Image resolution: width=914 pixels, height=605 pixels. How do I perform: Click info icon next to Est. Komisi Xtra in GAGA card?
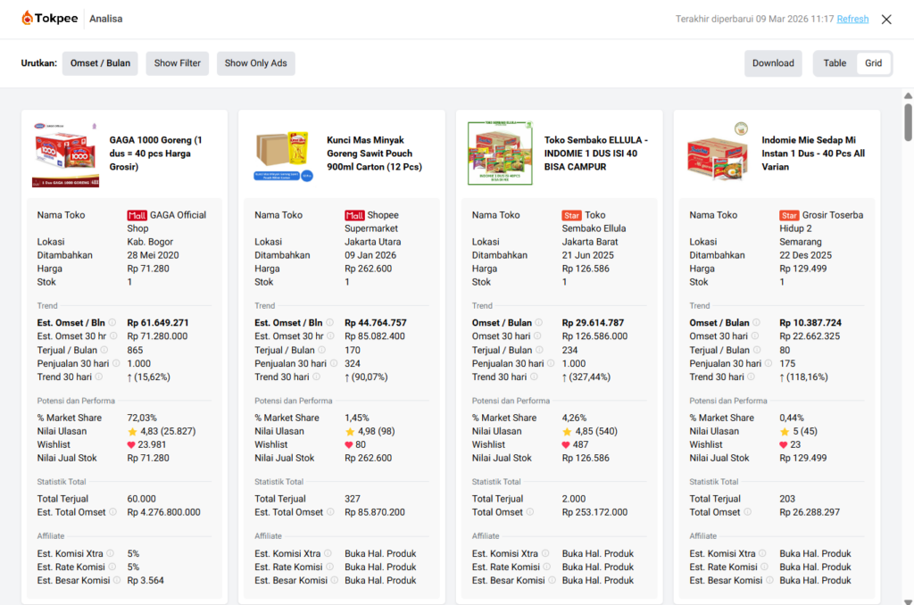point(111,553)
